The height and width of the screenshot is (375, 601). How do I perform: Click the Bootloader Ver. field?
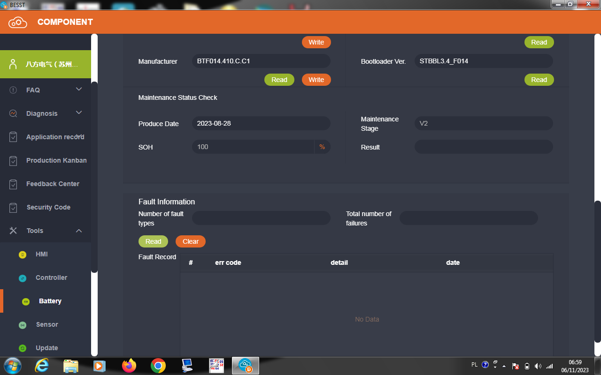(484, 61)
